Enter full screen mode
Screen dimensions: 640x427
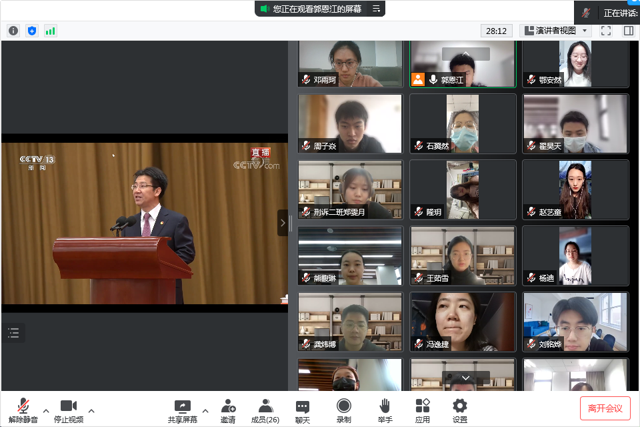pyautogui.click(x=606, y=31)
